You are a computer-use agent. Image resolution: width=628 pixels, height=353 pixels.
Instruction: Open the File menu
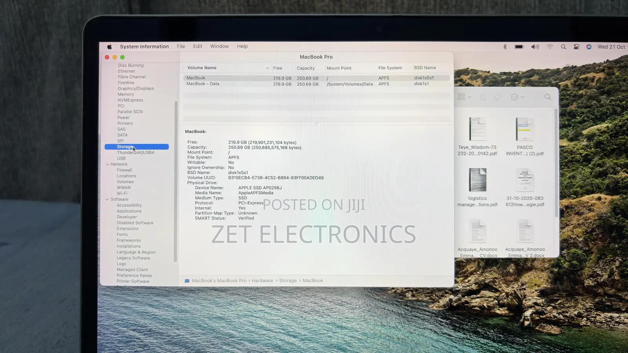coord(181,46)
